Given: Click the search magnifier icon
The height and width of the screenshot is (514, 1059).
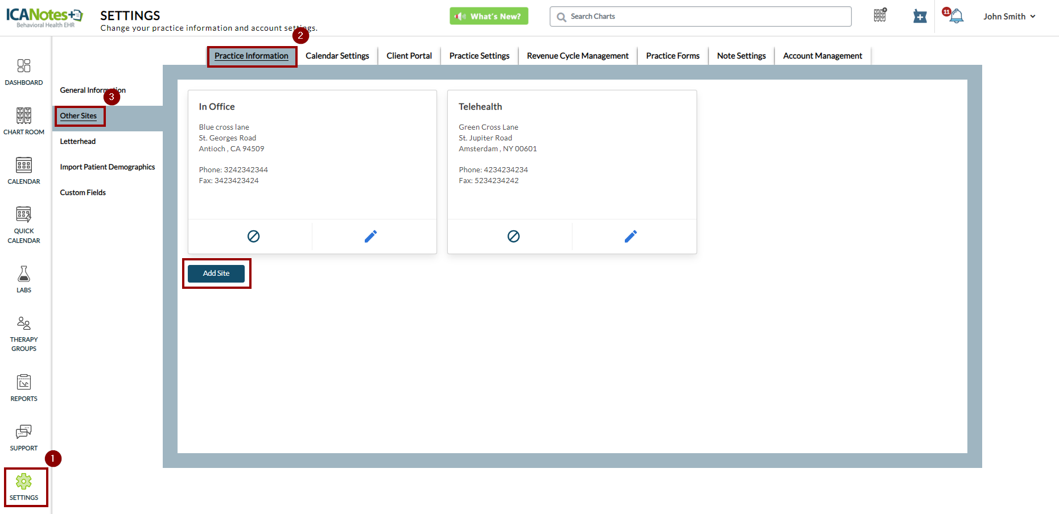Looking at the screenshot, I should (x=562, y=17).
